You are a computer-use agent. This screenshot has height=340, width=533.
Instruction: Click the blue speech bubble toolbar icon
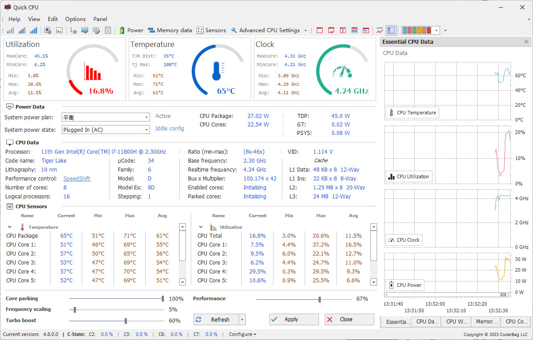pos(84,30)
